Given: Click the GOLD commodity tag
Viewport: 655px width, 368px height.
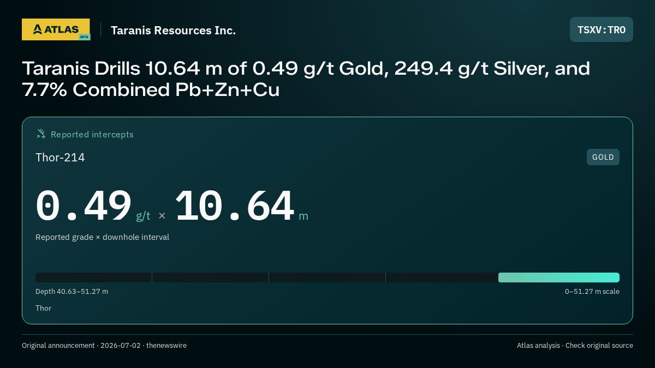Looking at the screenshot, I should coord(603,157).
